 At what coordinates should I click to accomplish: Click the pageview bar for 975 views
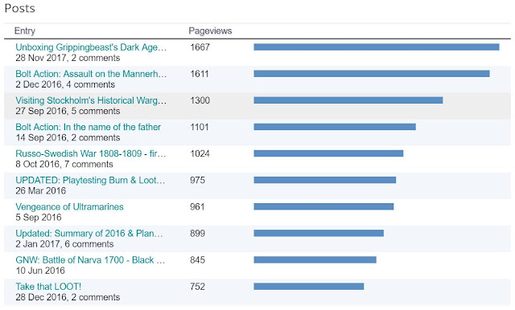point(325,180)
